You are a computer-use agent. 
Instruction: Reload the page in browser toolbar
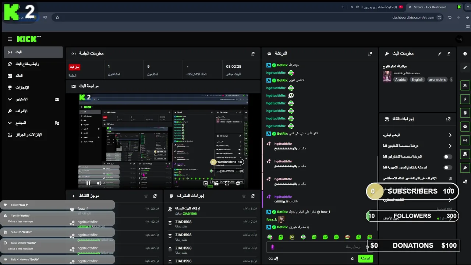point(450,17)
